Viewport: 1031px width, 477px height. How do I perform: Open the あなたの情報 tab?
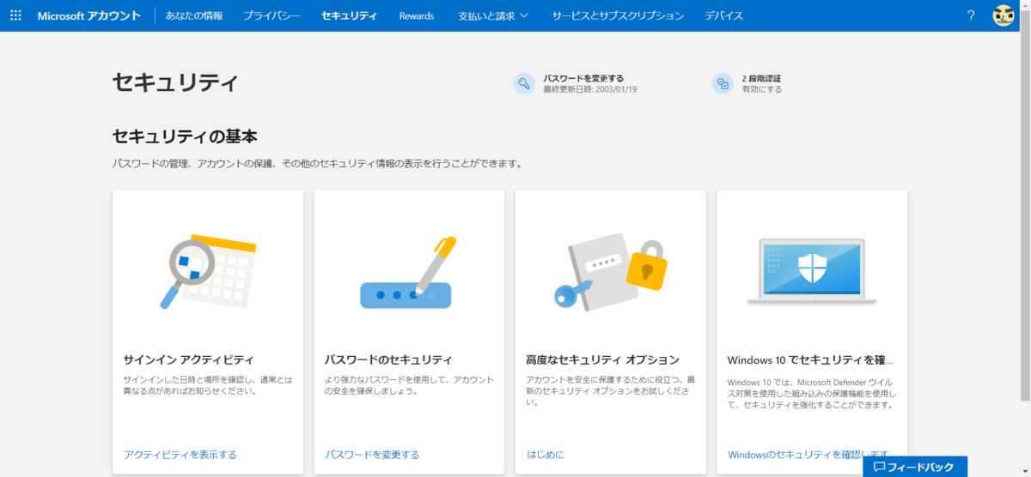tap(194, 15)
